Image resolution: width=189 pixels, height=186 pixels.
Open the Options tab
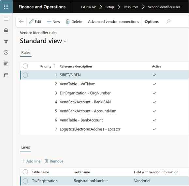(152, 21)
